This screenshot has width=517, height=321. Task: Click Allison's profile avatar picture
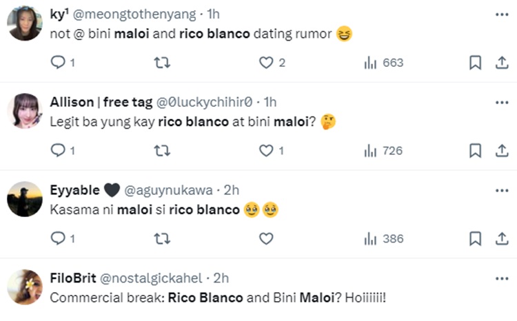coord(25,110)
